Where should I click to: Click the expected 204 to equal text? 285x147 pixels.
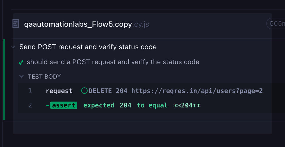pyautogui.click(x=126, y=105)
